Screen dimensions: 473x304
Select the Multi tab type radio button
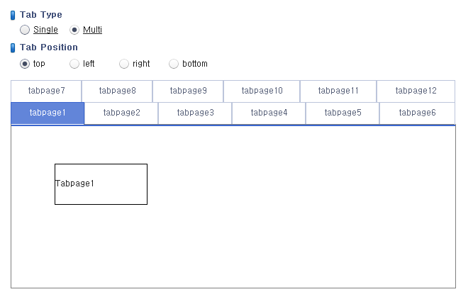click(x=74, y=30)
